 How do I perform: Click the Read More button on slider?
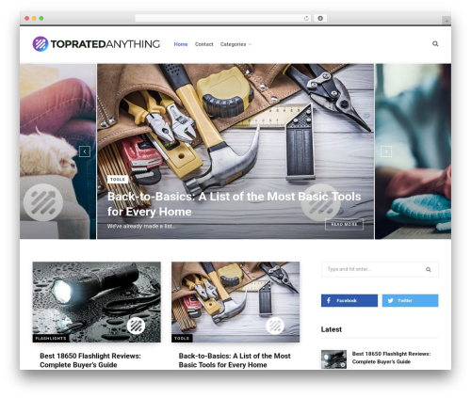(x=345, y=224)
